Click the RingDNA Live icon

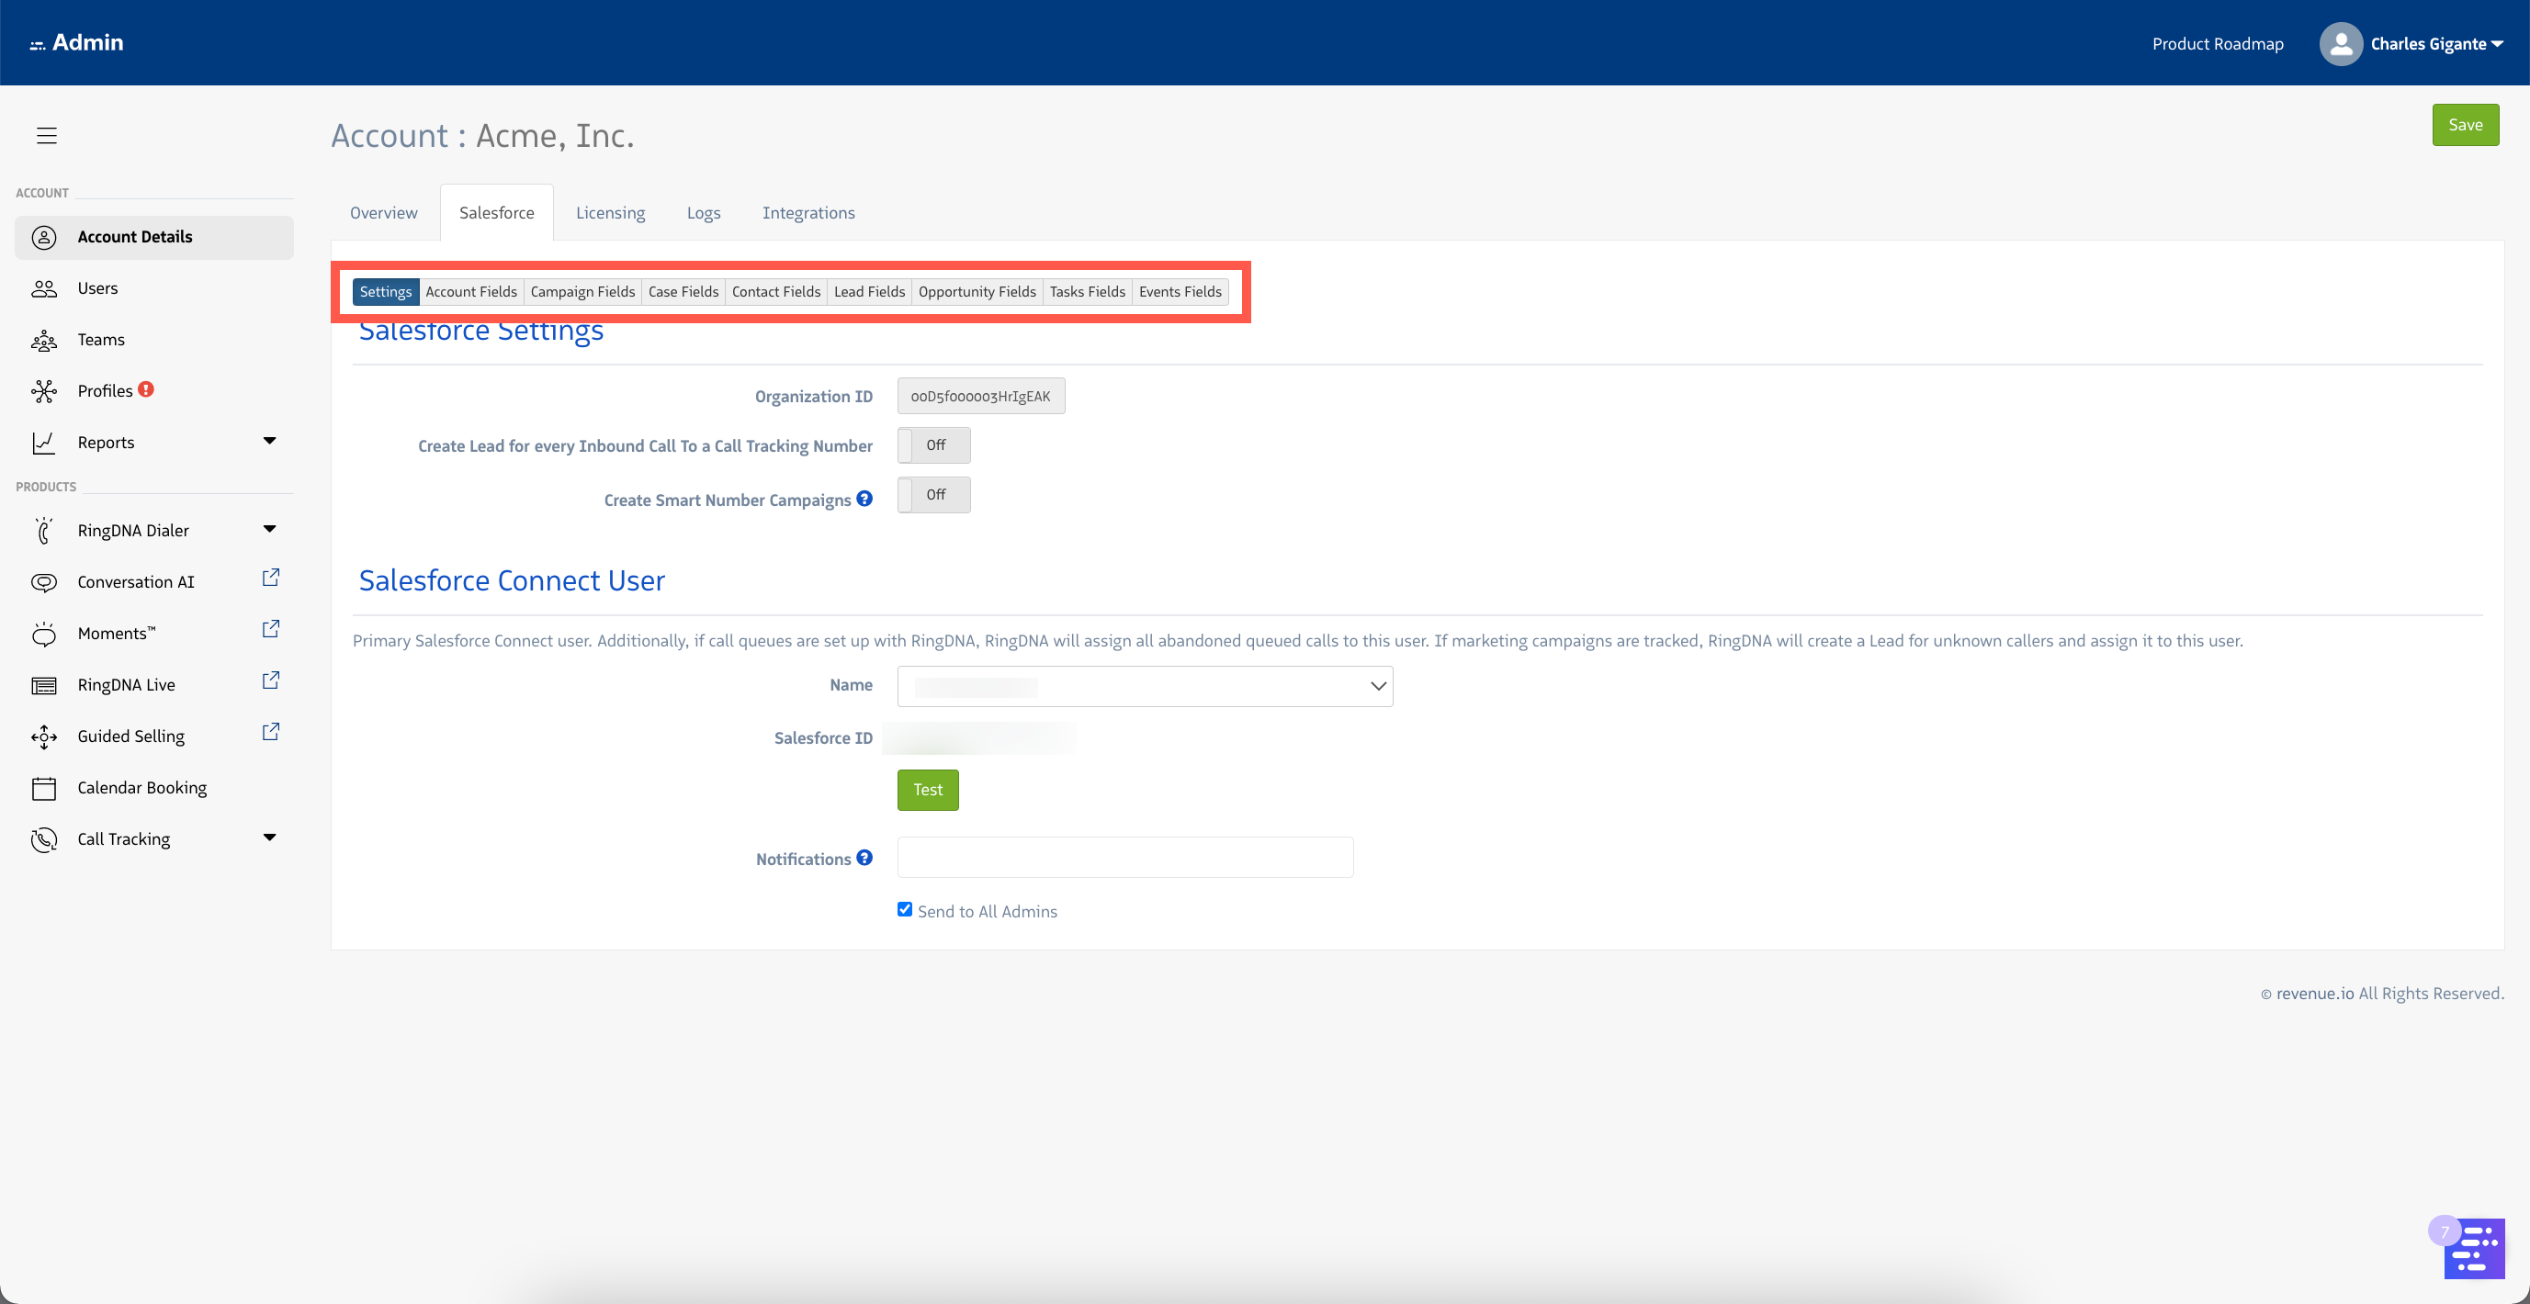point(44,685)
